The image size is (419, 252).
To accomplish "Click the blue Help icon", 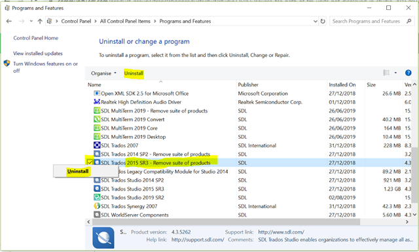I will tap(408, 73).
